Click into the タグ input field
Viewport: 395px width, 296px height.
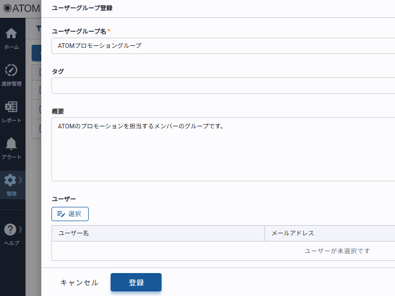(223, 86)
